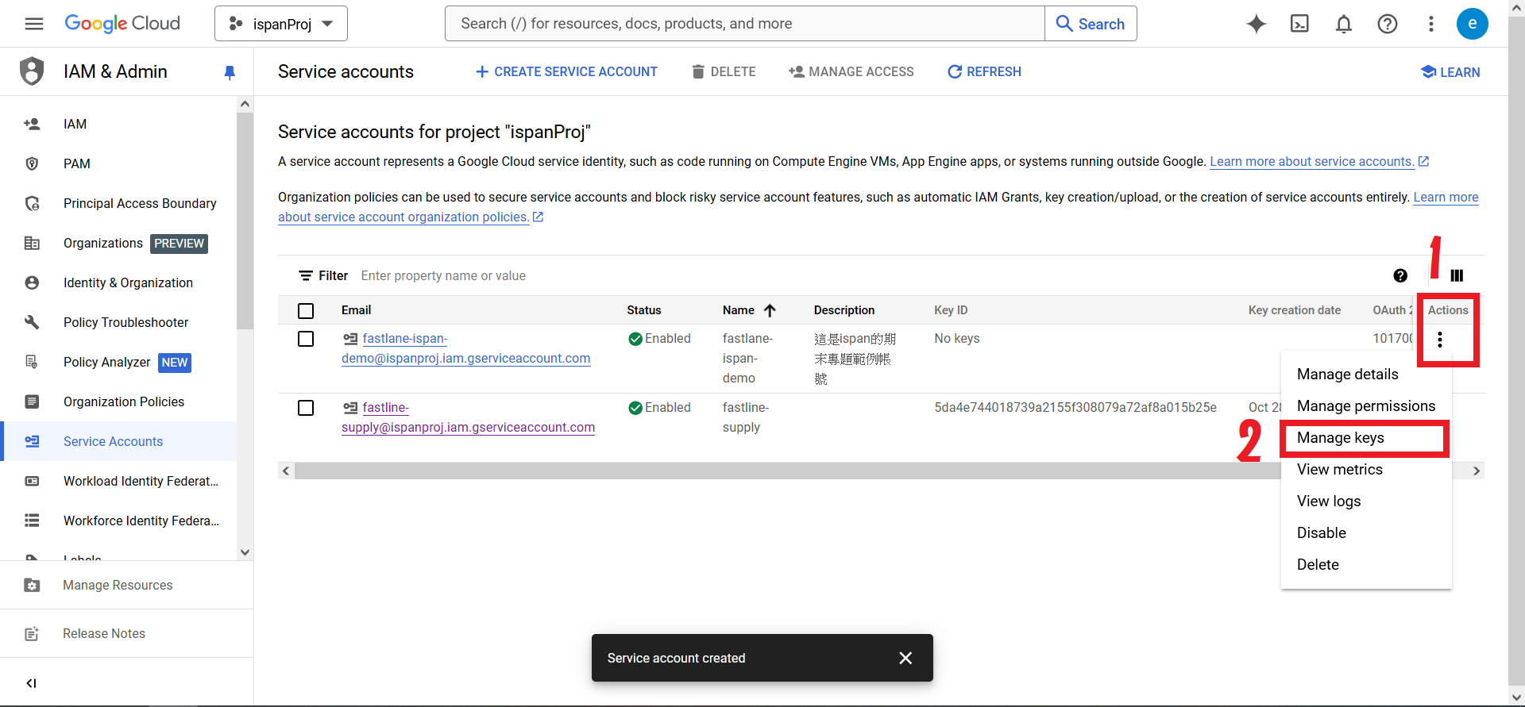This screenshot has height=707, width=1525.
Task: Open Organization Policies
Action: click(x=118, y=402)
